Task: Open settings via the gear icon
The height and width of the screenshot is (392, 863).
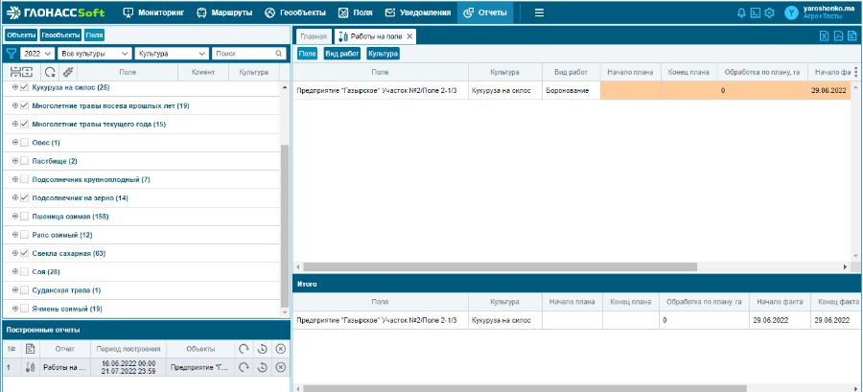Action: 769,12
